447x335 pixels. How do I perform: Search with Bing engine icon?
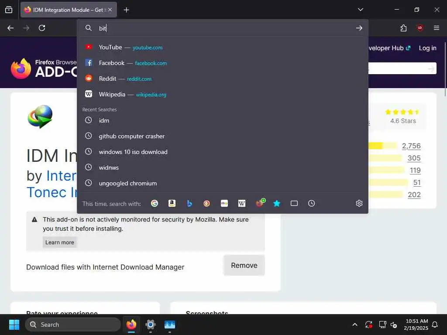coord(189,203)
